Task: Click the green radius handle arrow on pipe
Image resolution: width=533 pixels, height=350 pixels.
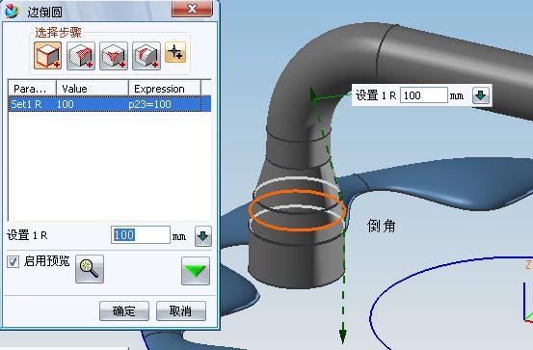Action: pos(312,94)
